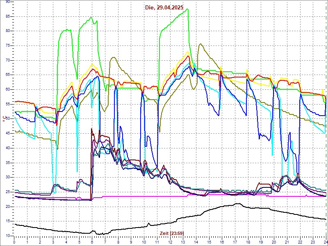328x246 pixels.
Task: Select hour 6 on the time axis
Action: 92,242
